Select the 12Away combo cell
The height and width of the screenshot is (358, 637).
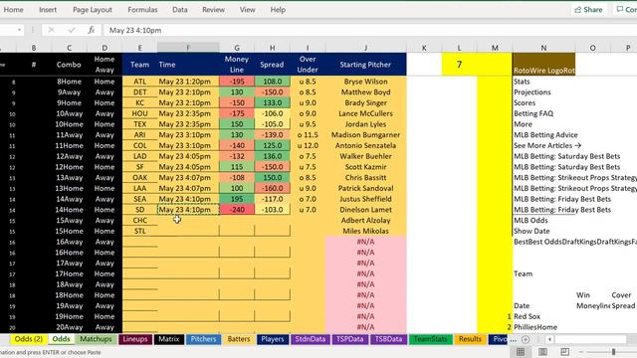pos(69,156)
